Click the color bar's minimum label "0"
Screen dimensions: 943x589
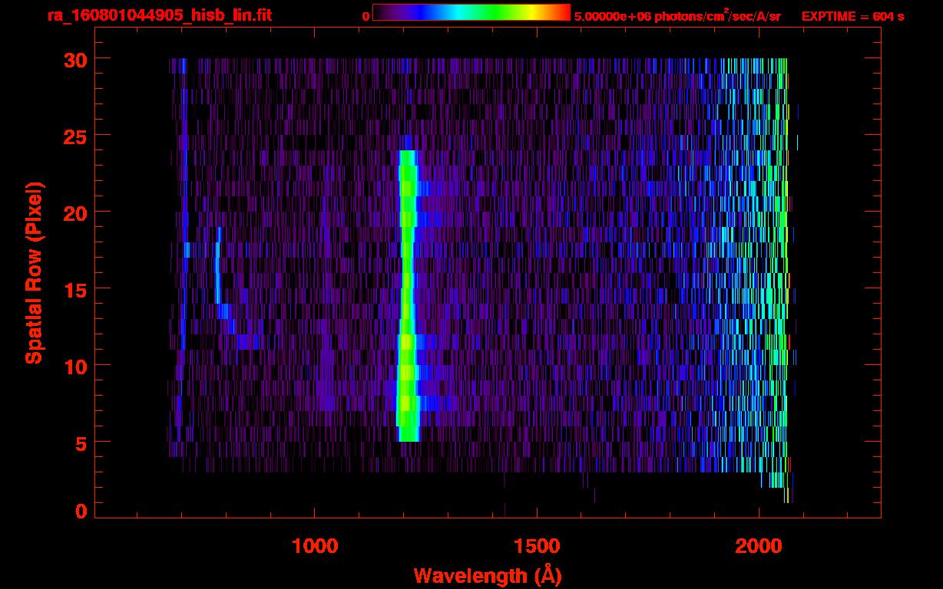click(x=366, y=16)
